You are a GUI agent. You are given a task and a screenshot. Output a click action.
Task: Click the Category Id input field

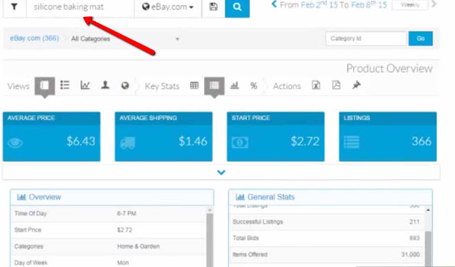(367, 38)
